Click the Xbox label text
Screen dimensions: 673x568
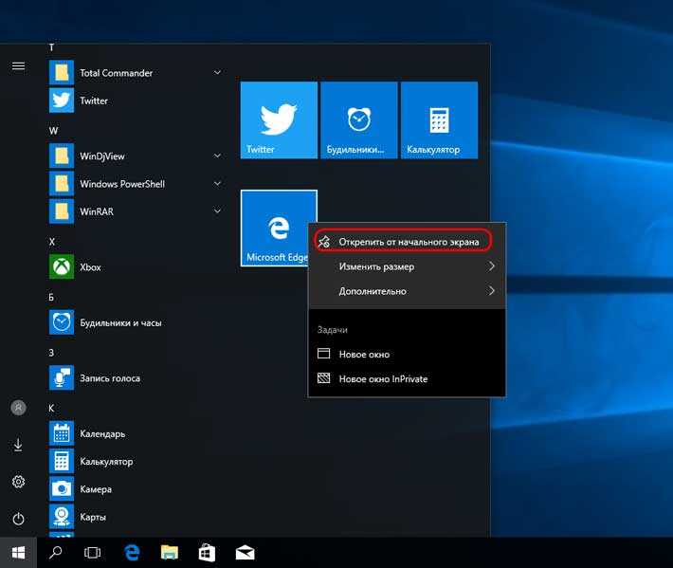[x=91, y=267]
